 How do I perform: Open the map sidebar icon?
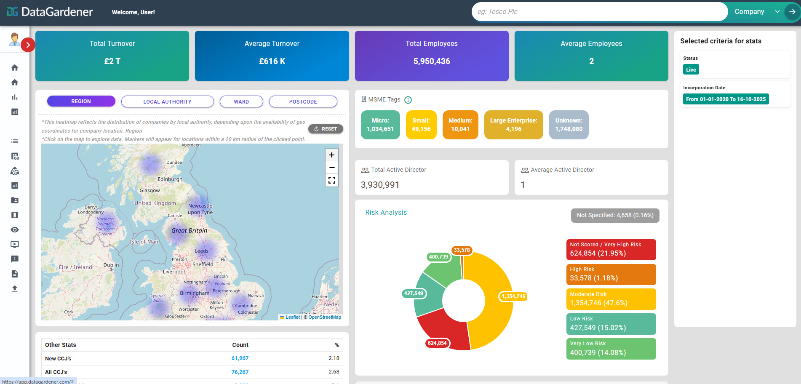tap(15, 215)
